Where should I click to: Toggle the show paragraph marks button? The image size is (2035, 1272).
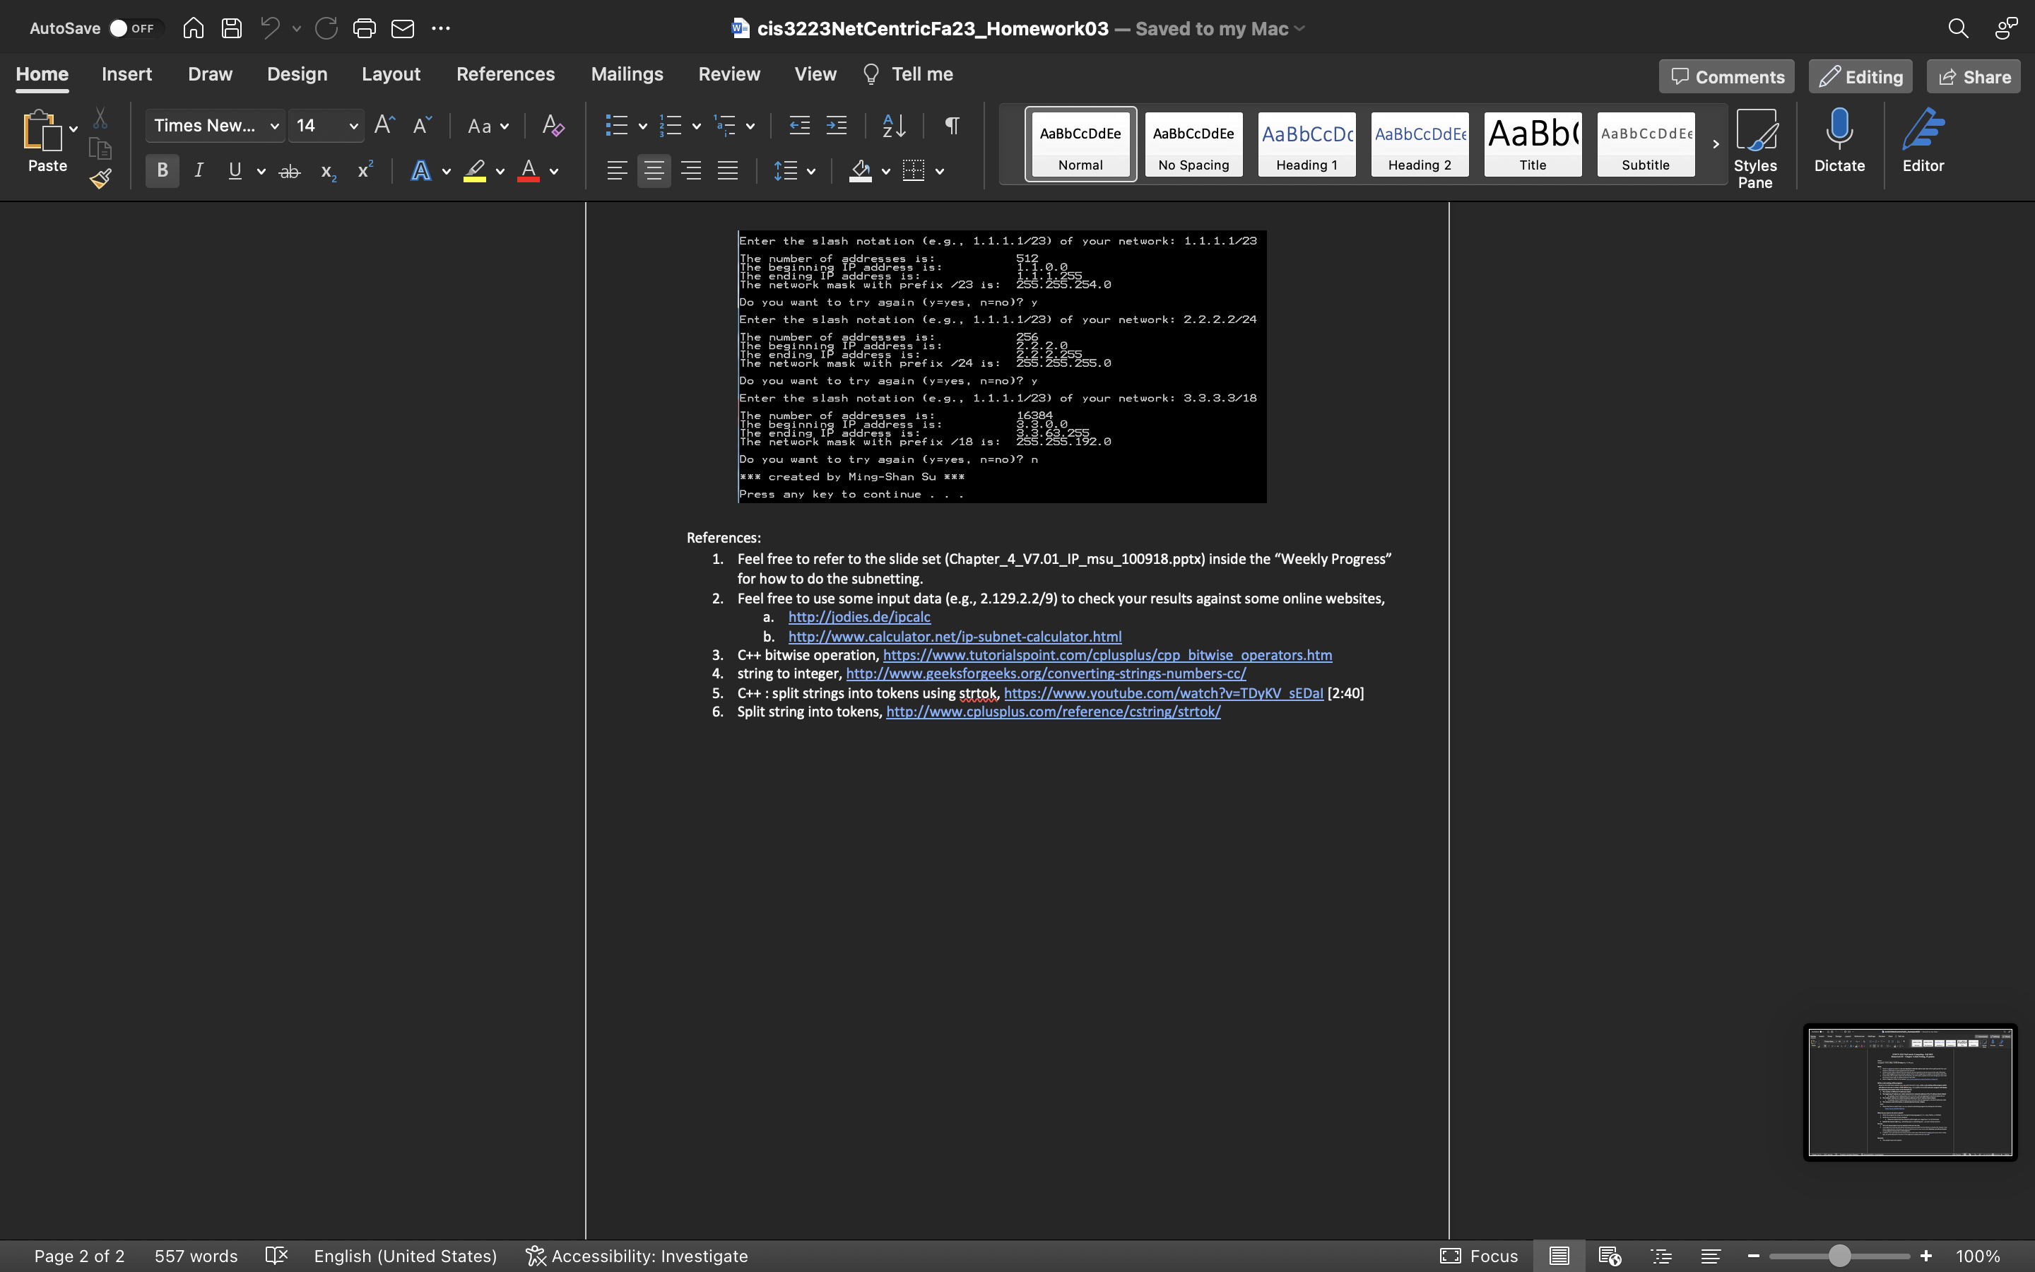point(952,125)
